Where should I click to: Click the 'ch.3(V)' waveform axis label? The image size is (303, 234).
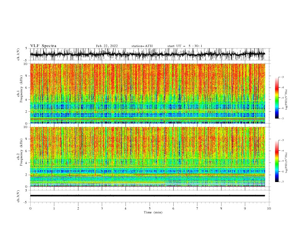(x=18, y=196)
